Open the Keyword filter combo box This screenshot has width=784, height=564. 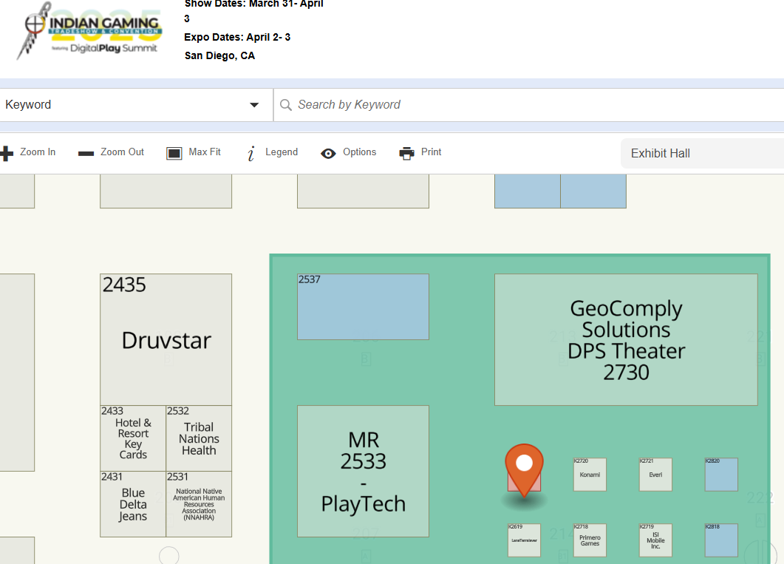pos(135,105)
